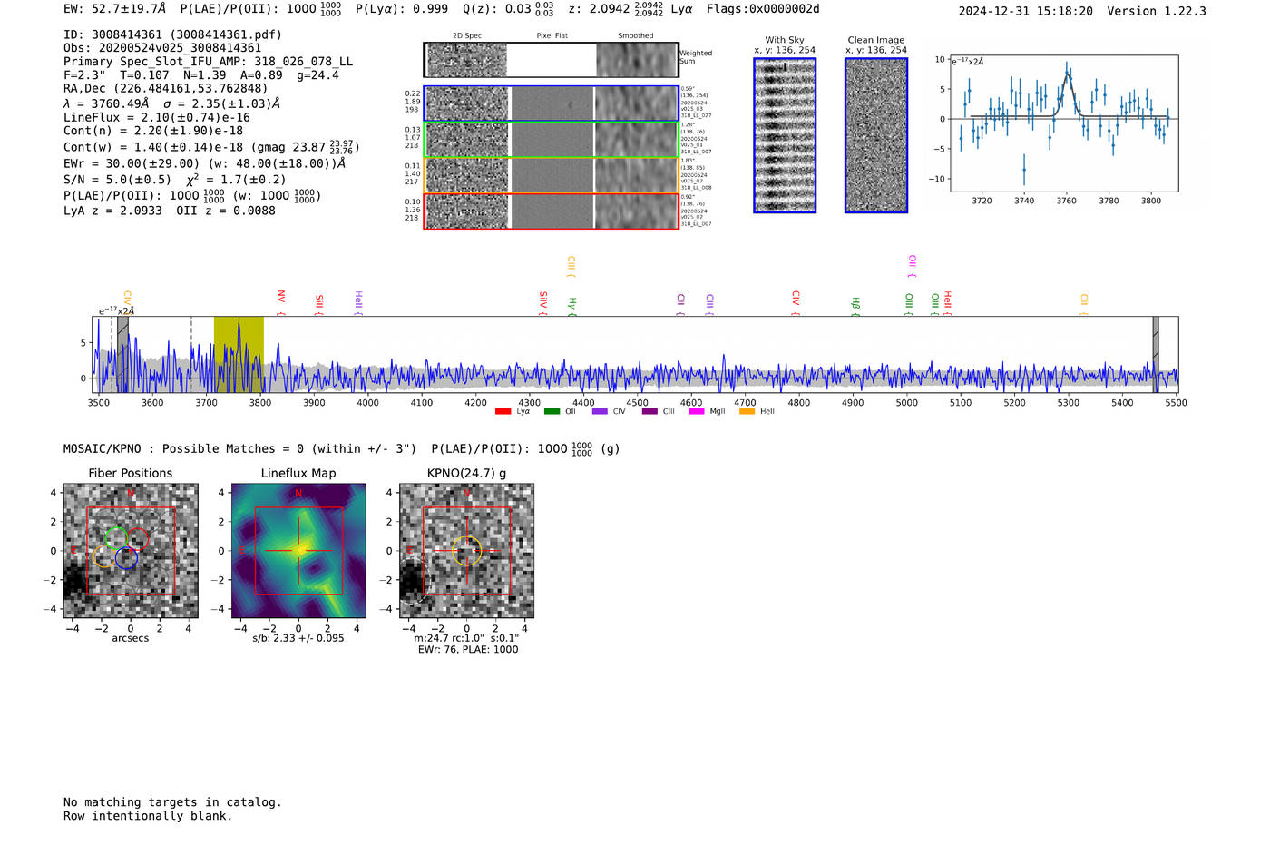Open the Clean Image cutout
Viewport: 1270px width, 865px height.
[876, 135]
